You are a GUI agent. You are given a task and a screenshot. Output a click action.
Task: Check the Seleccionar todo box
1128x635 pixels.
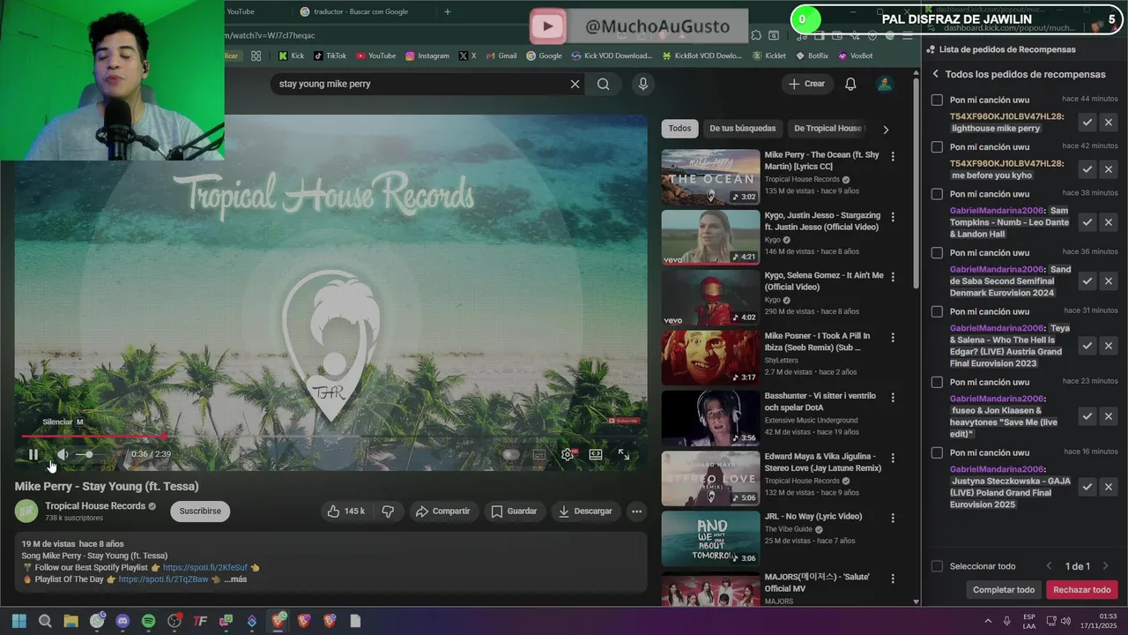[x=937, y=566]
